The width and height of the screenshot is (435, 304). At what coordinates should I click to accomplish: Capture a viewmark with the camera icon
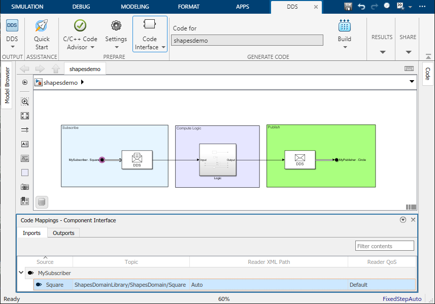tap(24, 187)
